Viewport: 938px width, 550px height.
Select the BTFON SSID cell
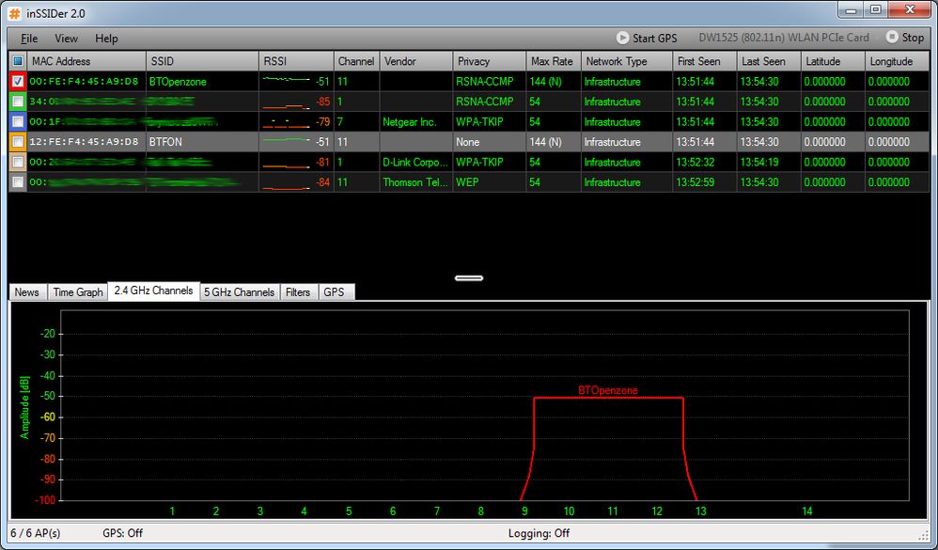[203, 142]
